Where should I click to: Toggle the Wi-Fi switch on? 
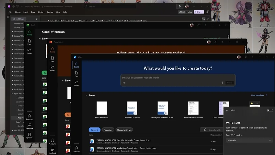click(x=270, y=110)
